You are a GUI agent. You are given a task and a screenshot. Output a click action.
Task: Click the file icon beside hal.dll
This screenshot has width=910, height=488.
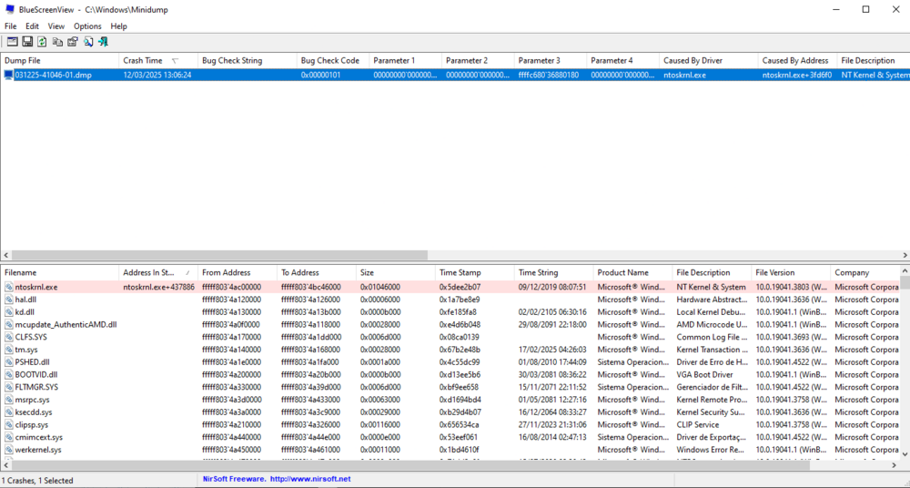[x=9, y=300]
